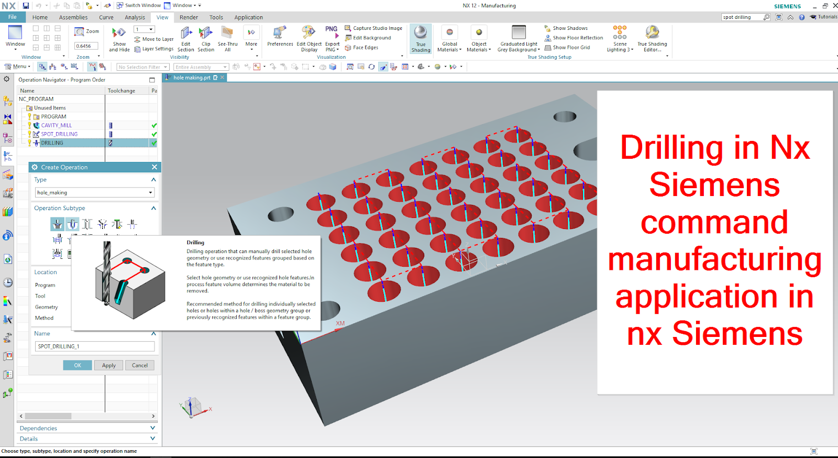Open Edit Object Display
Viewport: 838px width, 458px height.
click(309, 39)
